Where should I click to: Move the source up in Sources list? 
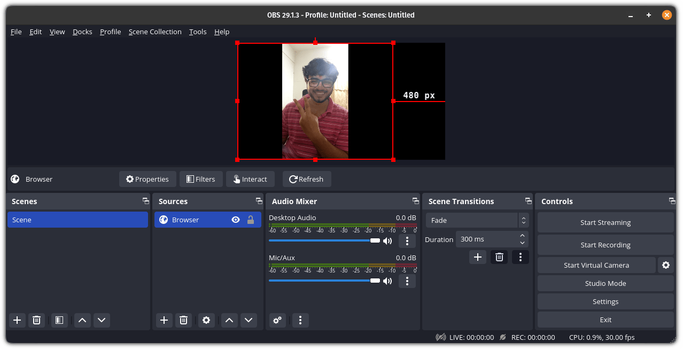[229, 320]
